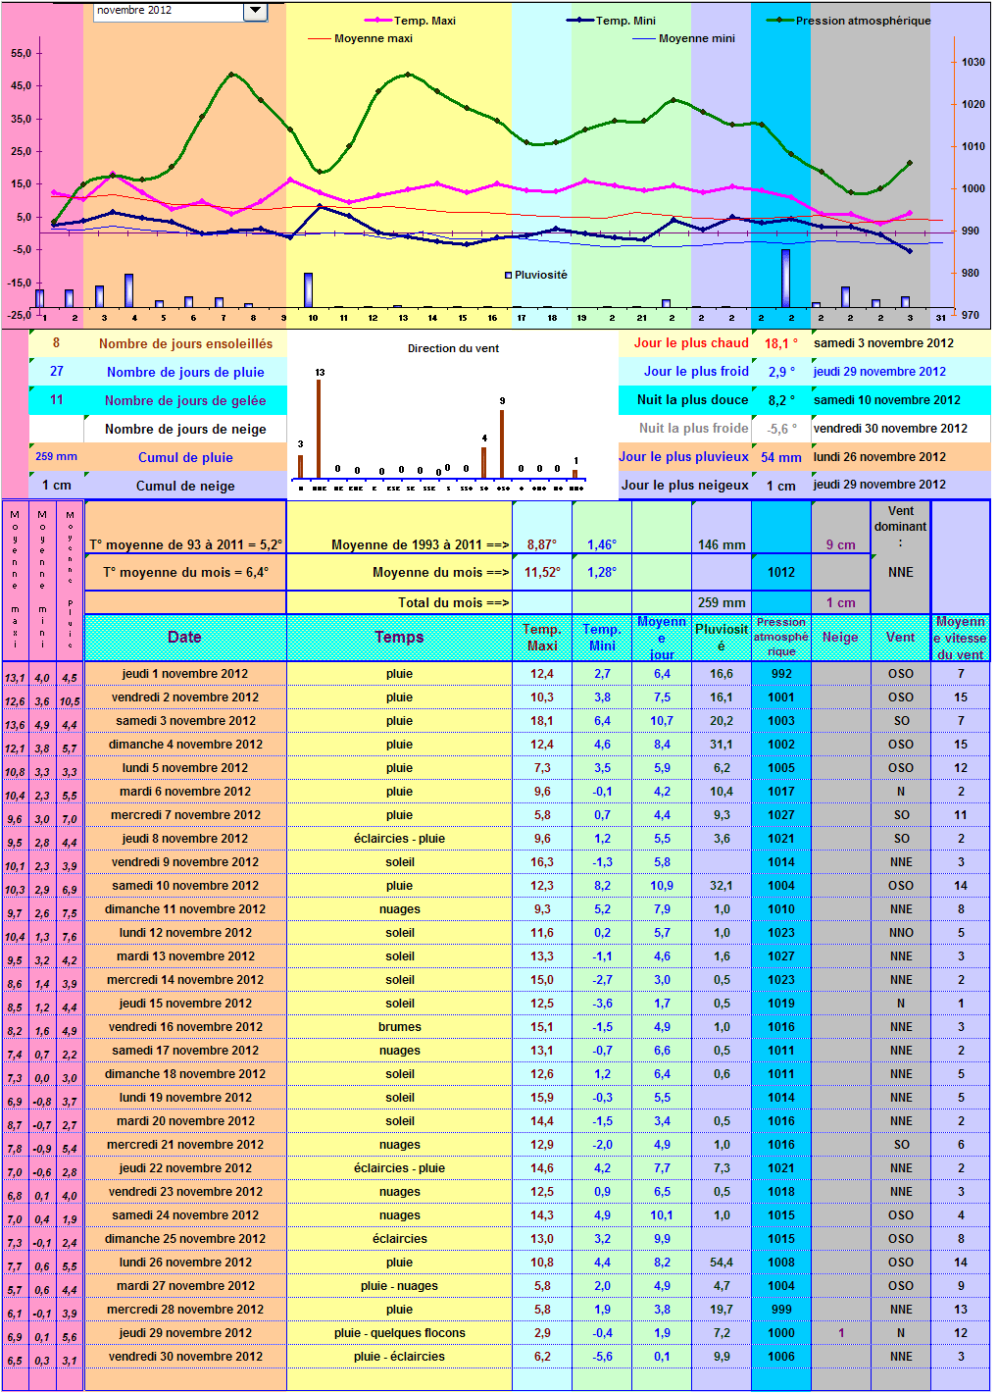Click the 'Vent' column header
Screen dimensions: 998x1393
901,638
